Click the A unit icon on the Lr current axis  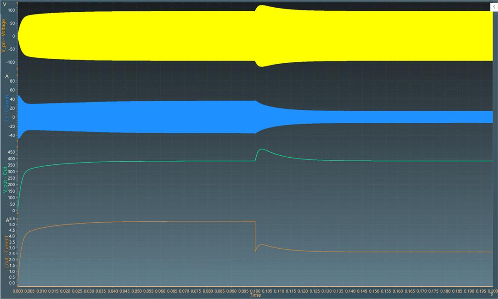(x=6, y=77)
